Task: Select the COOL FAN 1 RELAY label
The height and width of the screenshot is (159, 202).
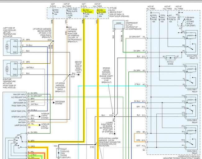Action: point(192,90)
